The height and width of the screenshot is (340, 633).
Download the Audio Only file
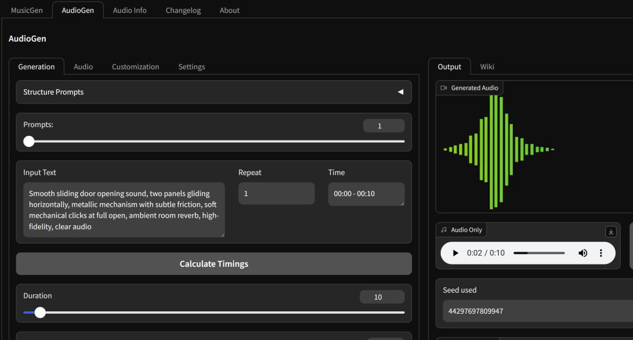coord(611,232)
